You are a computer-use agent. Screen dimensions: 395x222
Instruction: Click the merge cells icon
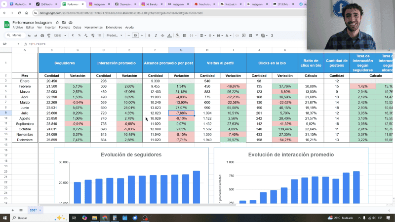point(192,36)
